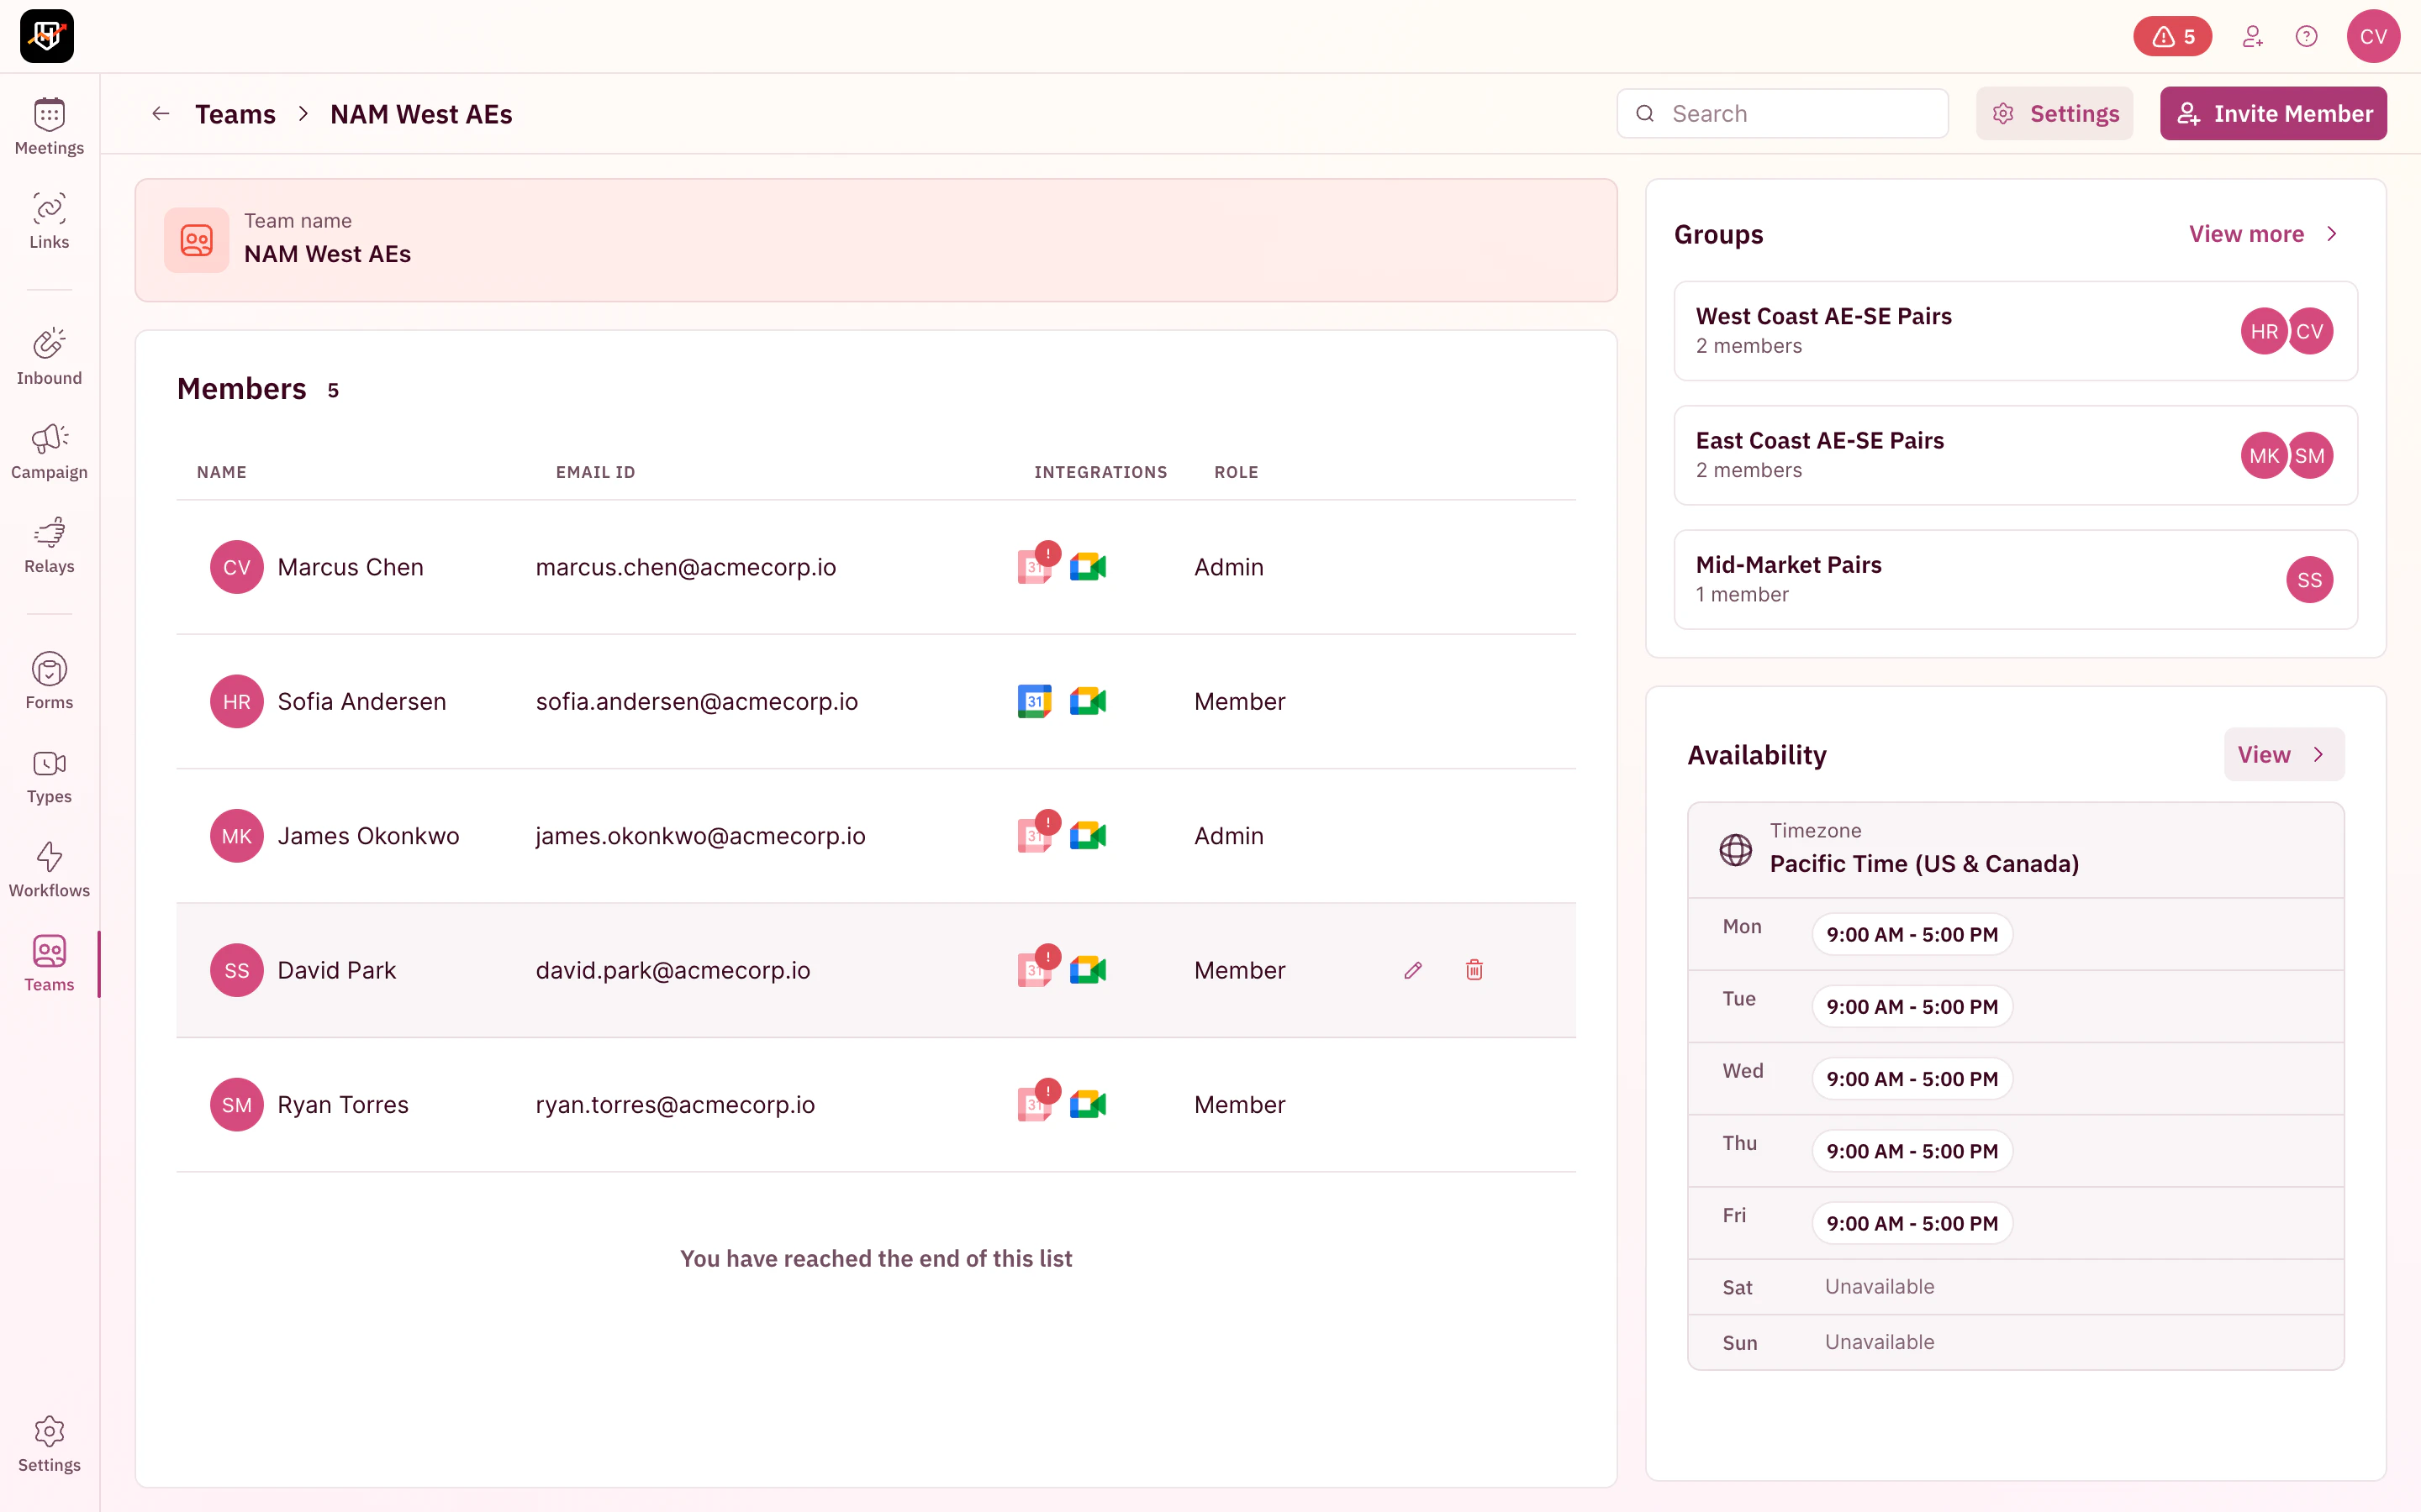Click Teams in the breadcrumb
2421x1512 pixels.
tap(235, 114)
